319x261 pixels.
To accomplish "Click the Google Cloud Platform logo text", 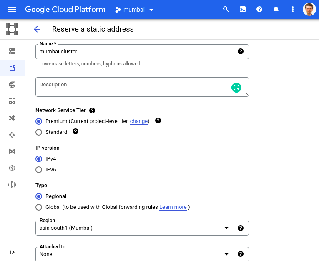I will (65, 10).
